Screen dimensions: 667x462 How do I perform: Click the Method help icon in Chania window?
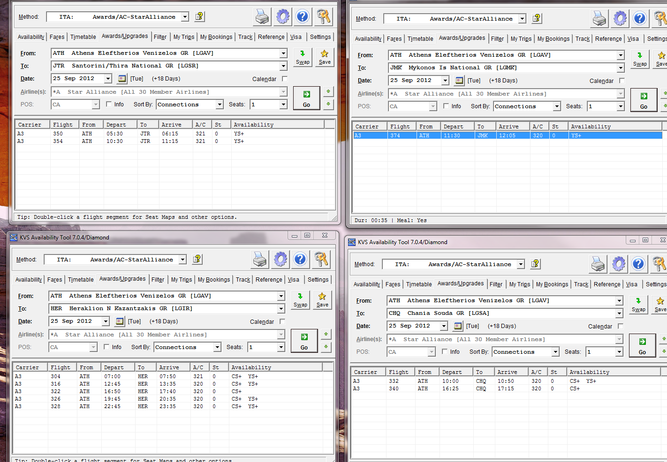click(x=535, y=264)
